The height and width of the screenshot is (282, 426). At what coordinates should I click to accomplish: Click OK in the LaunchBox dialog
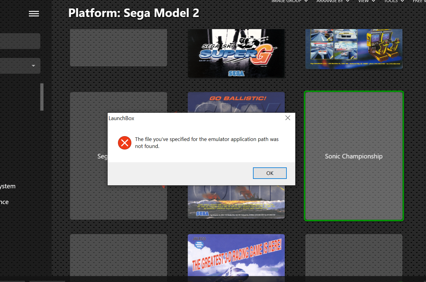click(270, 173)
